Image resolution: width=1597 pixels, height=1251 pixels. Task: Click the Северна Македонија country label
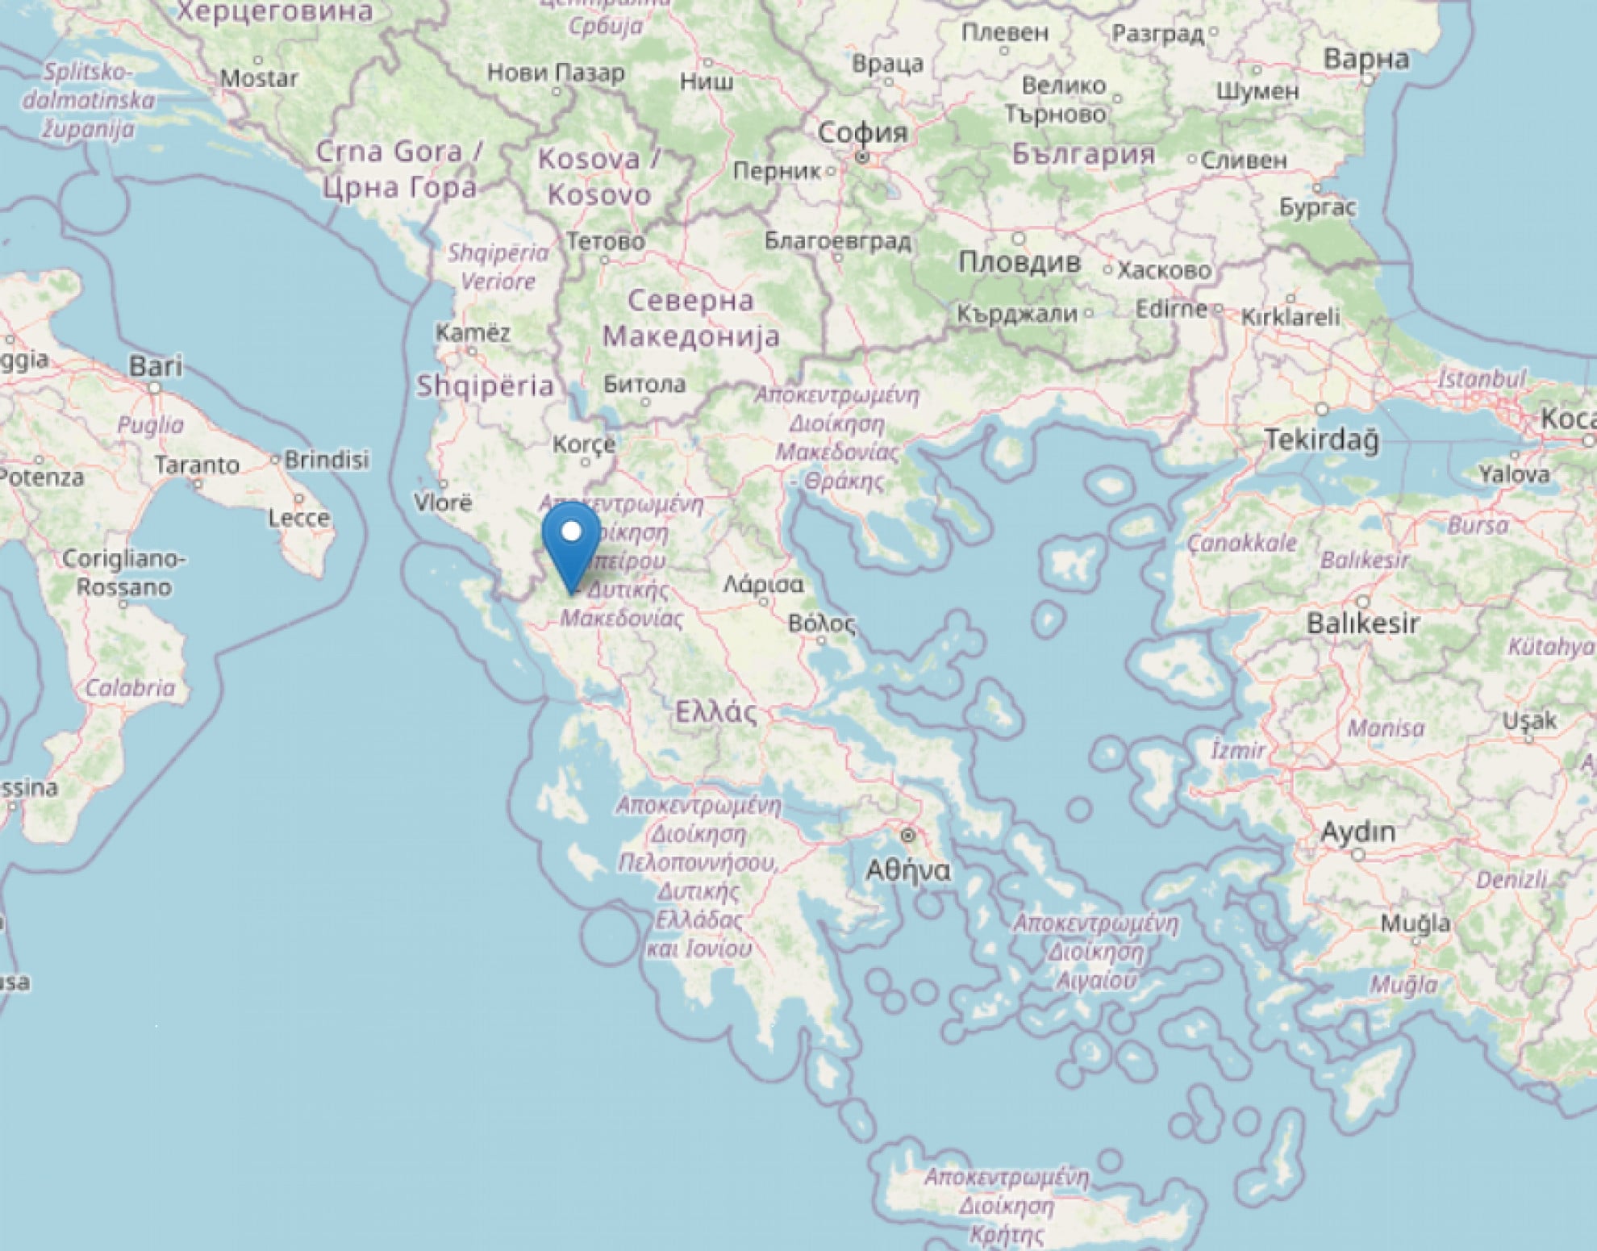(x=691, y=318)
